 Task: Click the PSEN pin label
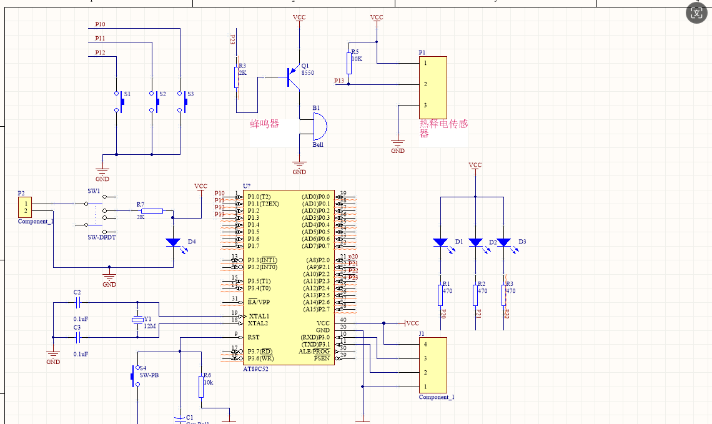click(322, 358)
